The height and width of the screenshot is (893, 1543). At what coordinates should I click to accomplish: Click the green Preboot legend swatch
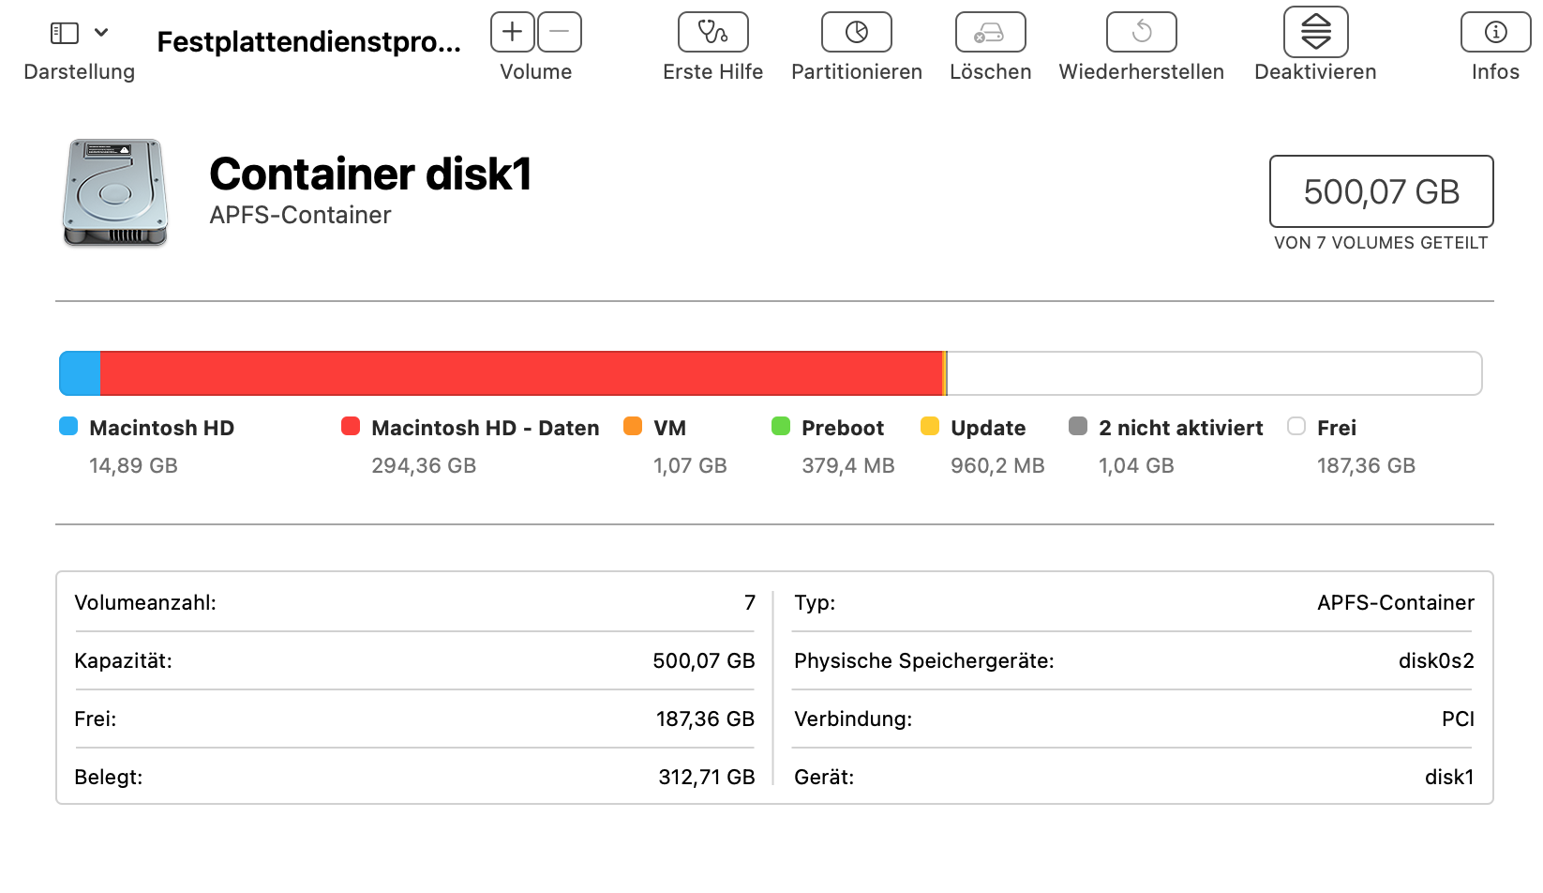(781, 427)
